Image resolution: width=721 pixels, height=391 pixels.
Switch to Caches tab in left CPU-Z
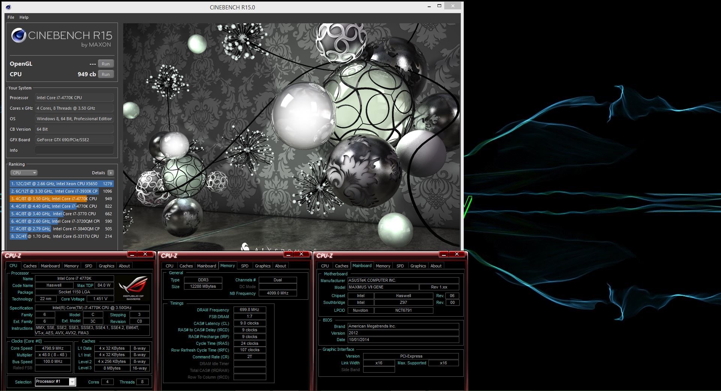click(x=30, y=266)
